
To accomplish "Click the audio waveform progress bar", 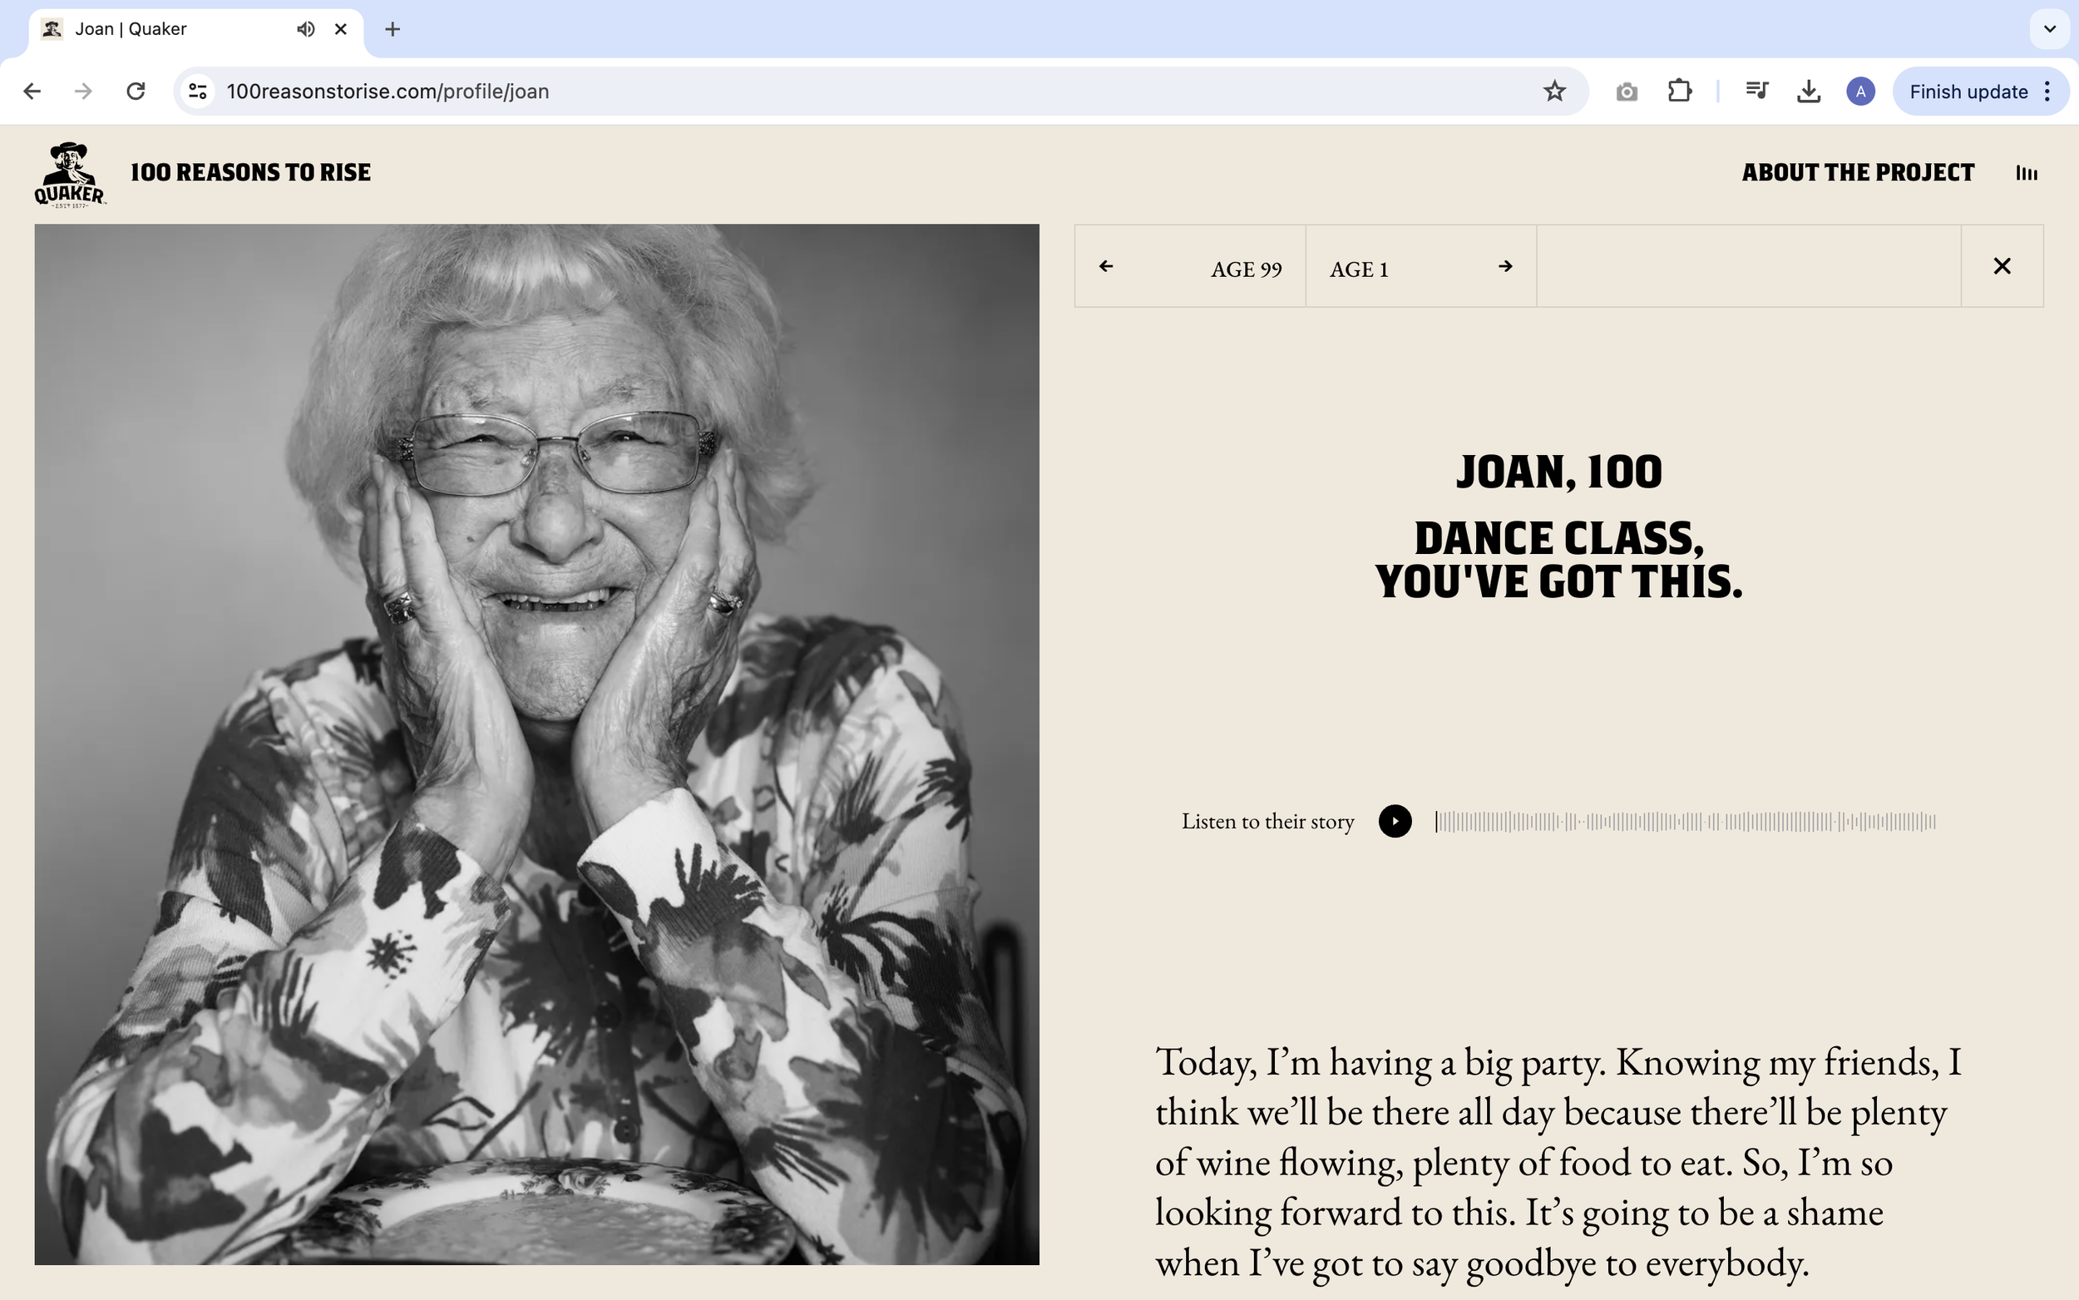I will (1685, 822).
